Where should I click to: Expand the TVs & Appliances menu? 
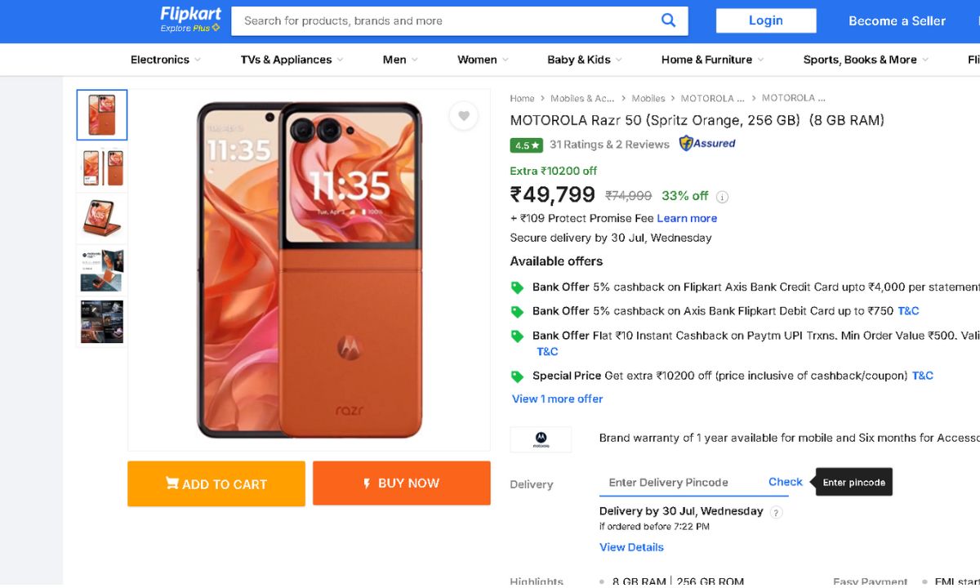[x=292, y=60]
